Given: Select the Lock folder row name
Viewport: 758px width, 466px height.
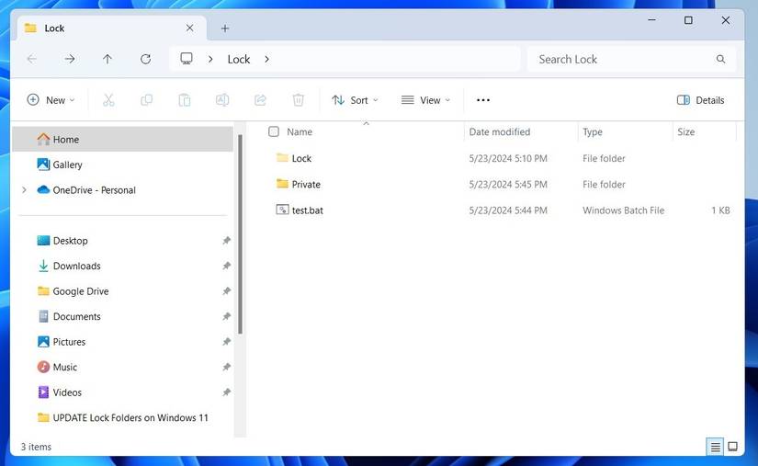Looking at the screenshot, I should tap(301, 158).
